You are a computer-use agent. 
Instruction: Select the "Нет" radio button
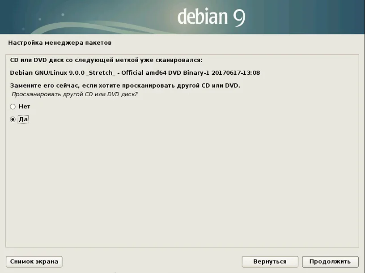[x=13, y=107]
